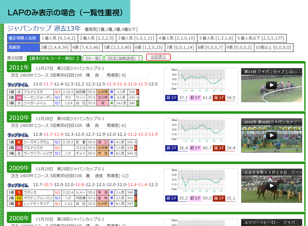Click the 前3F badge beside 37.1
Screen dimensions: 308x226
[171, 98]
